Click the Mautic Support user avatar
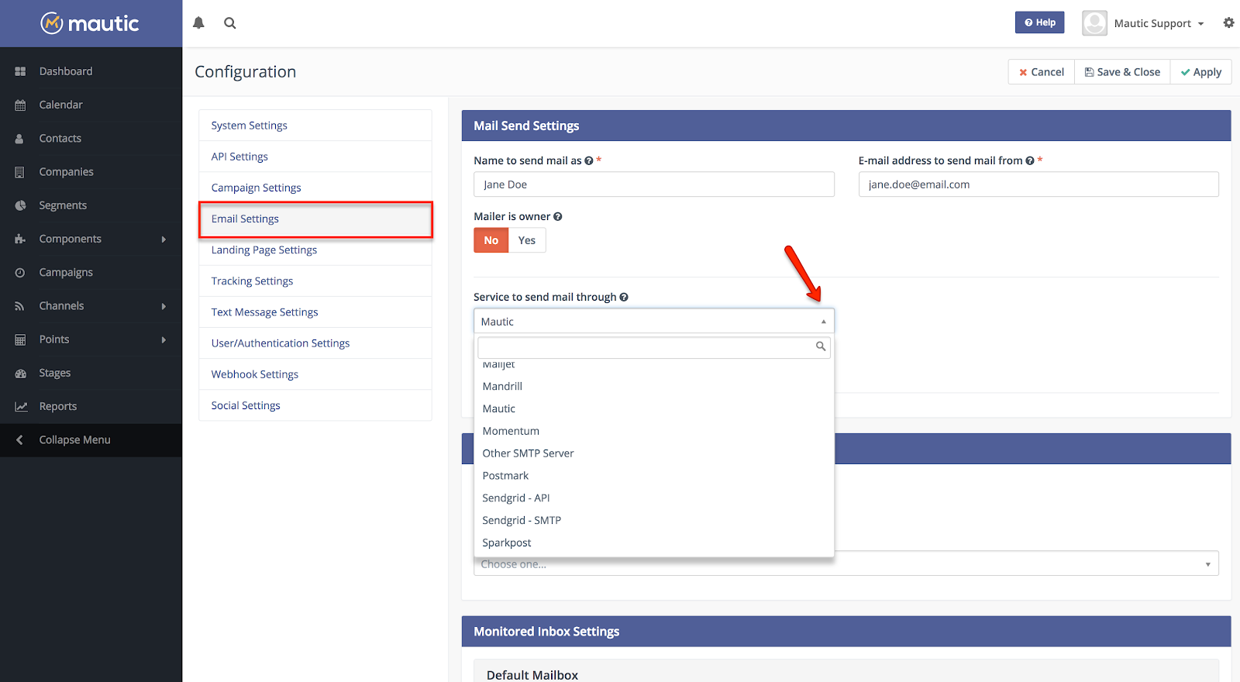 pyautogui.click(x=1094, y=23)
